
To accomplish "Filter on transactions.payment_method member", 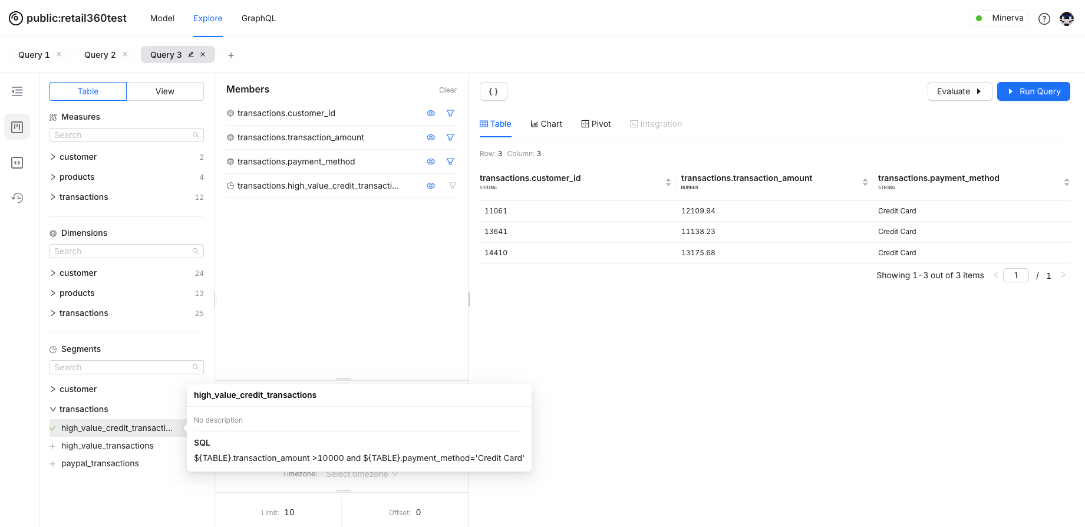I will click(x=450, y=162).
